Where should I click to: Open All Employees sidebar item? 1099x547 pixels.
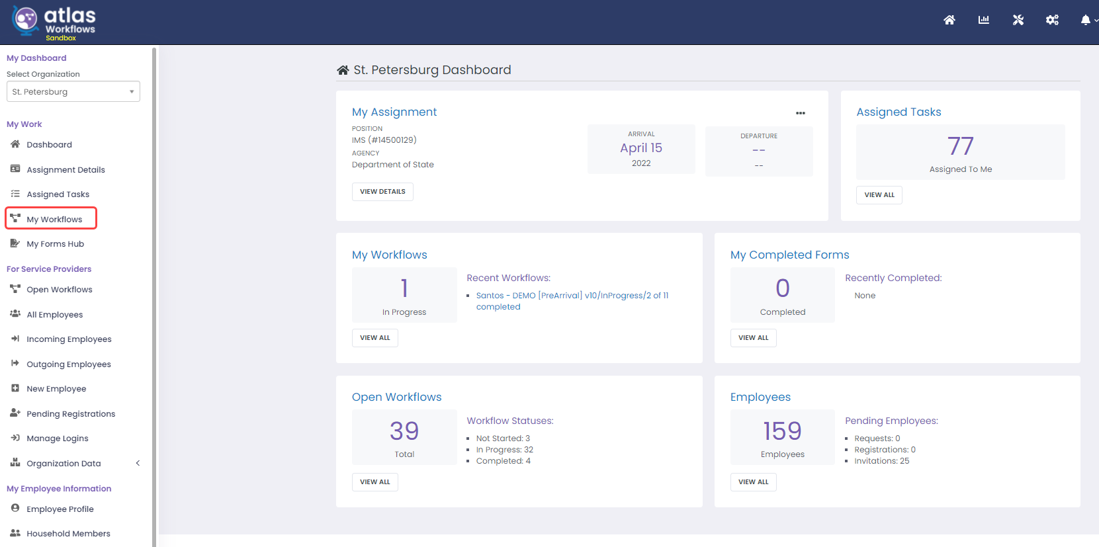54,314
